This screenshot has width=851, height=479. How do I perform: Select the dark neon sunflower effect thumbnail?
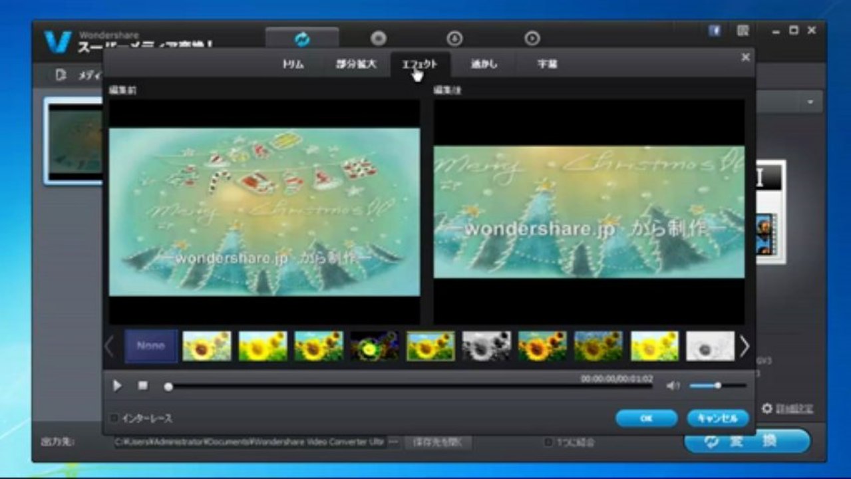[x=375, y=346]
